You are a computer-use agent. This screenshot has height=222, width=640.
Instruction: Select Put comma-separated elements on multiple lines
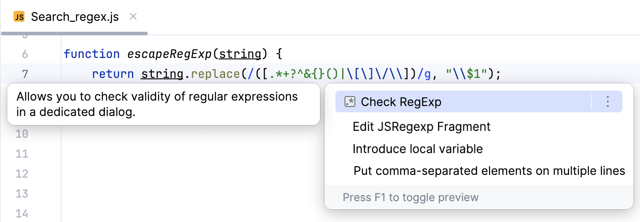click(489, 171)
